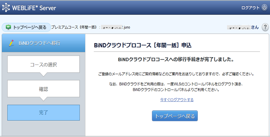Click the WEBLiFE Server logo icon
This screenshot has width=270, height=137.
pos(6,8)
